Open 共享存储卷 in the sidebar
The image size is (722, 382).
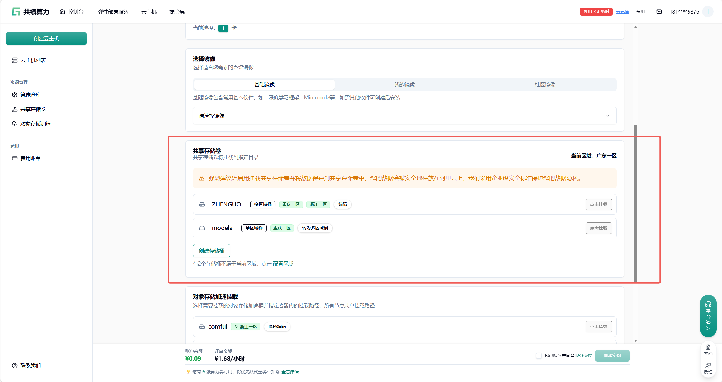pyautogui.click(x=33, y=109)
